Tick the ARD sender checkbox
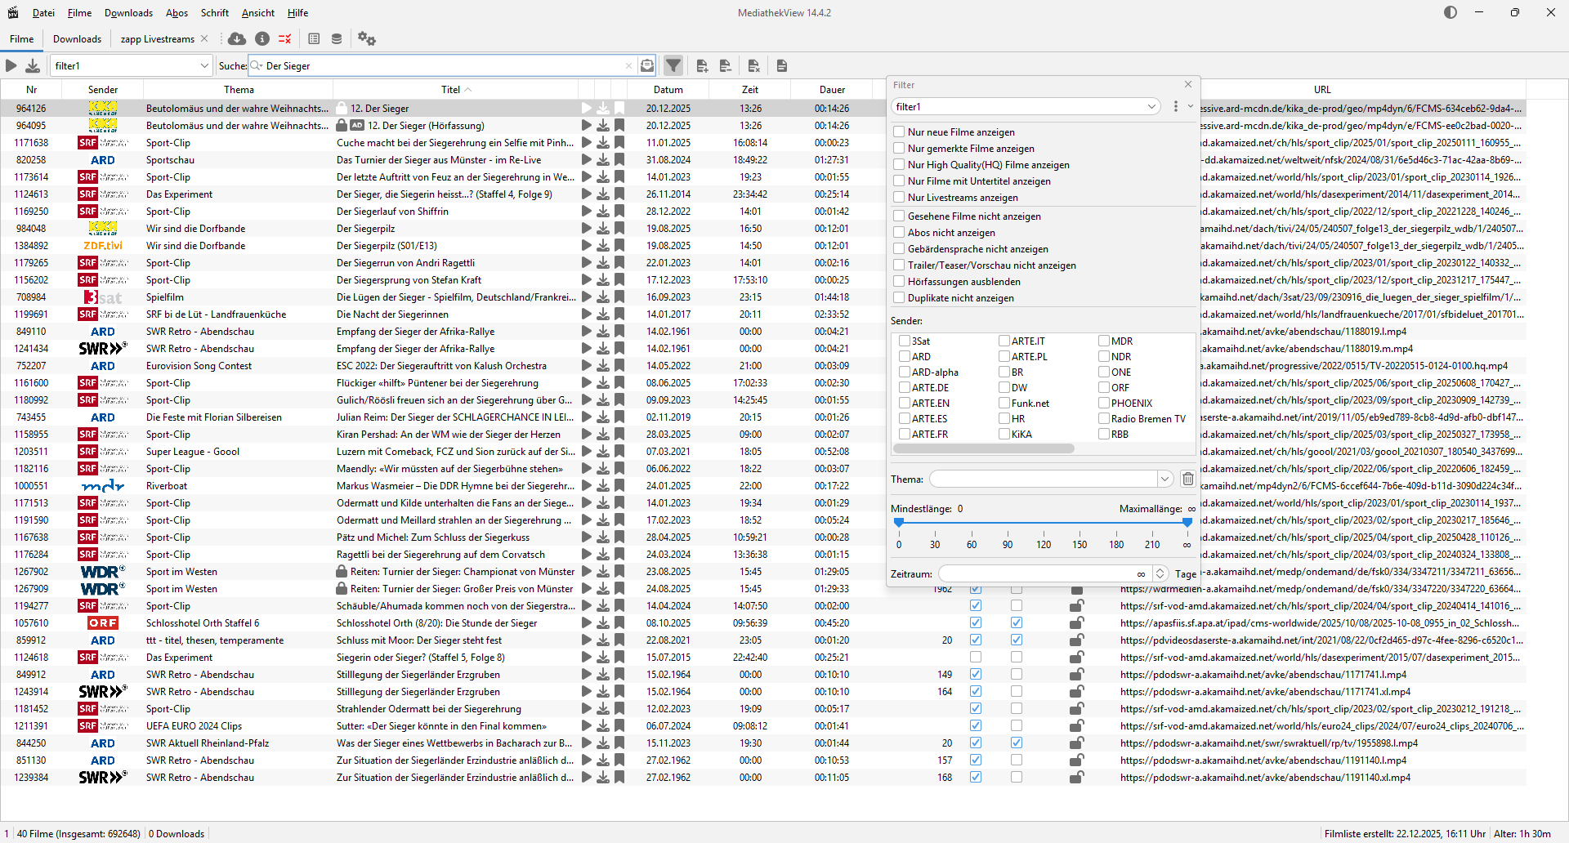 [905, 356]
